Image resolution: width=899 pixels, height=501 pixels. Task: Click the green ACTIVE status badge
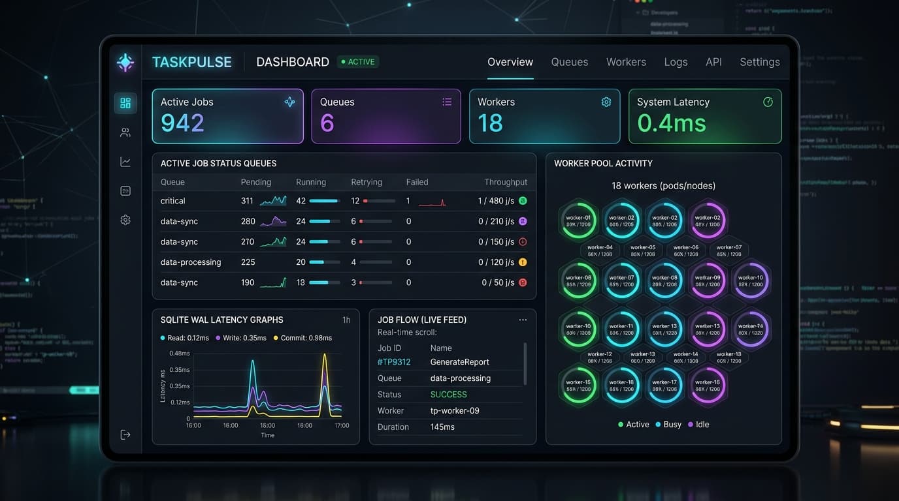point(358,62)
